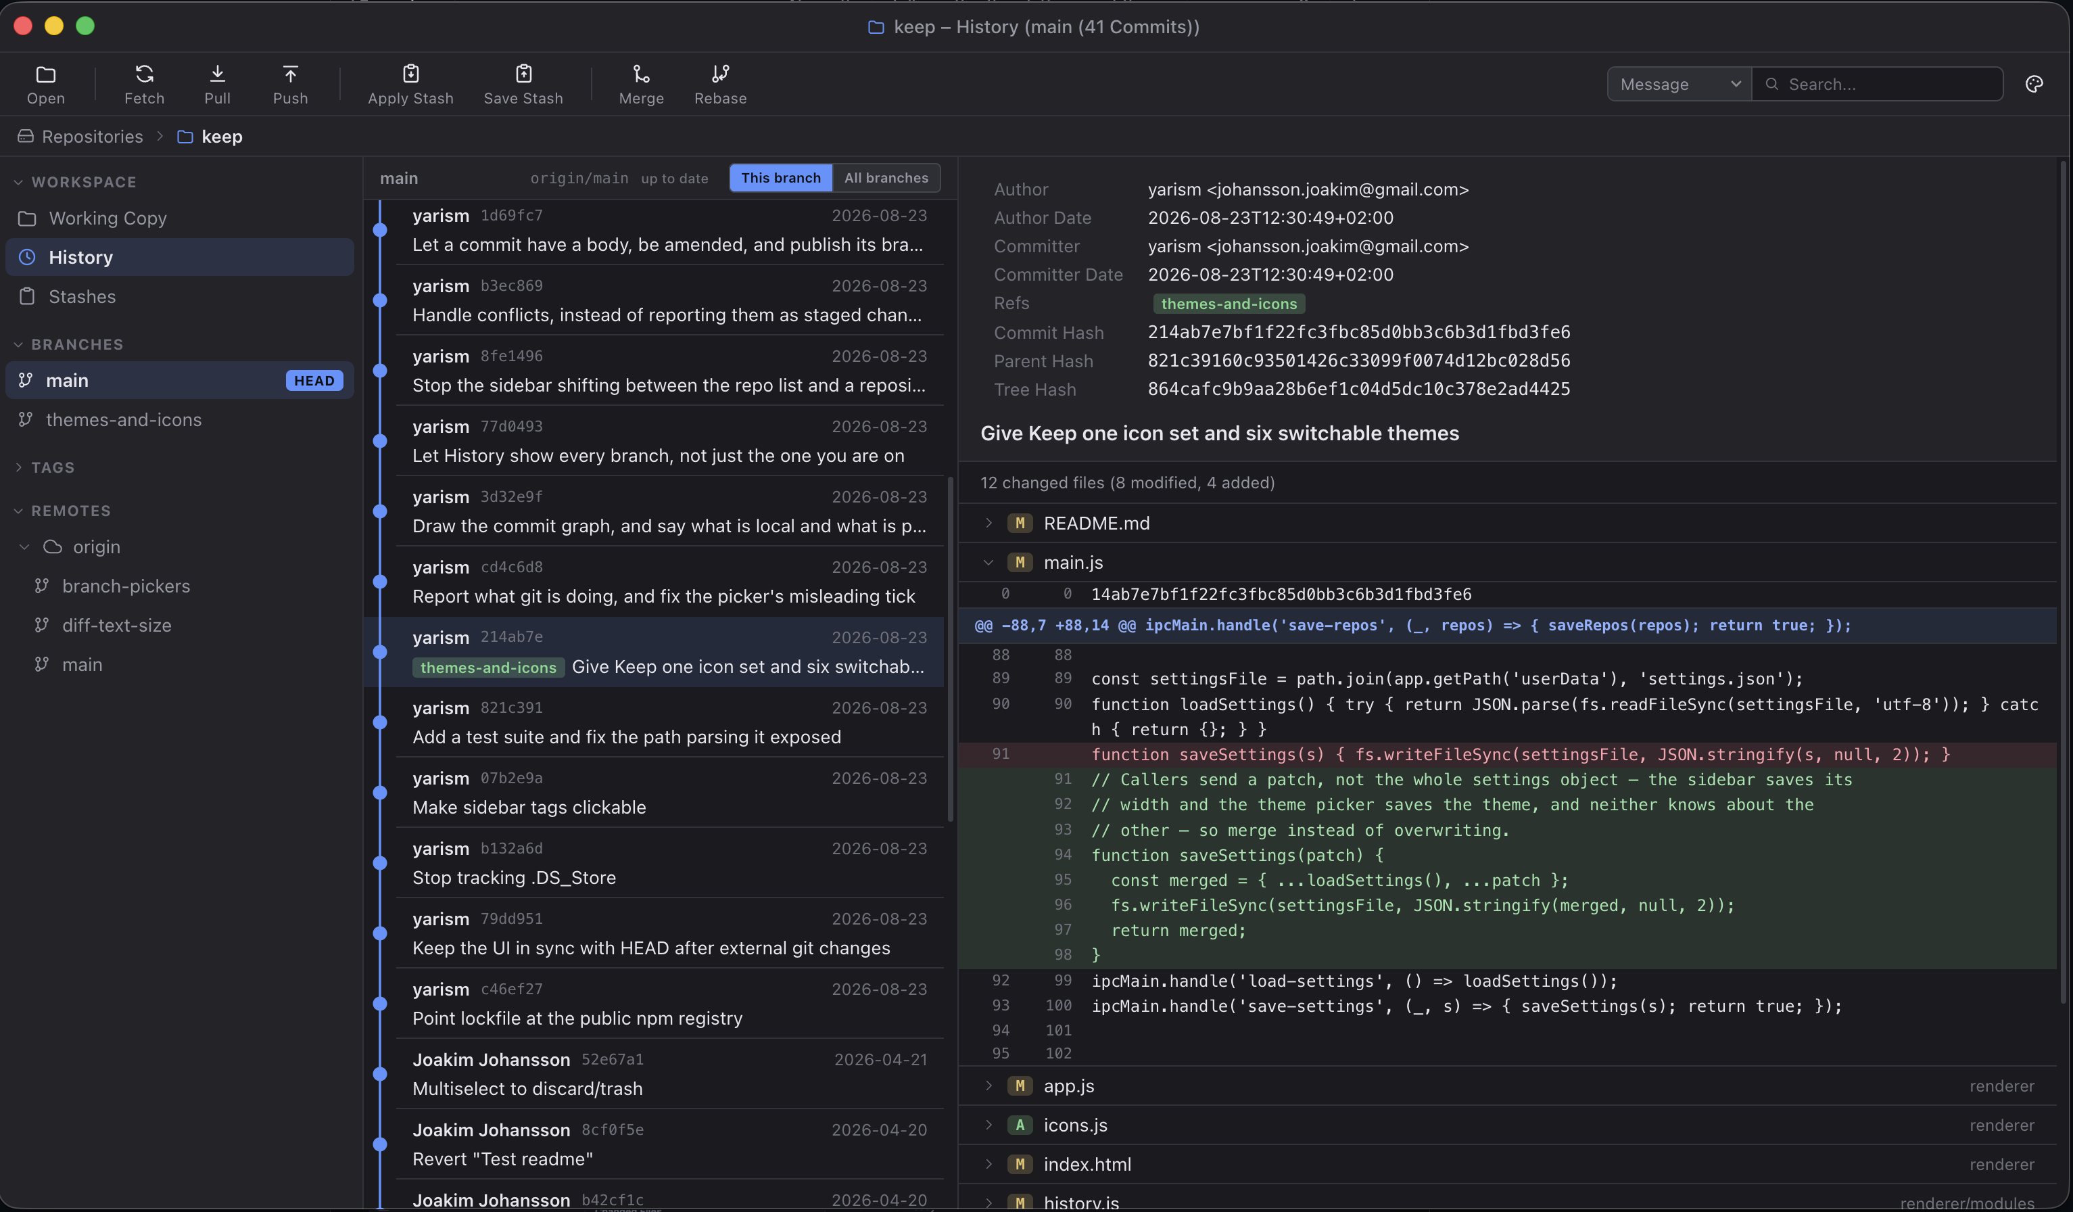The image size is (2073, 1212).
Task: Select History in the sidebar
Action: point(179,257)
